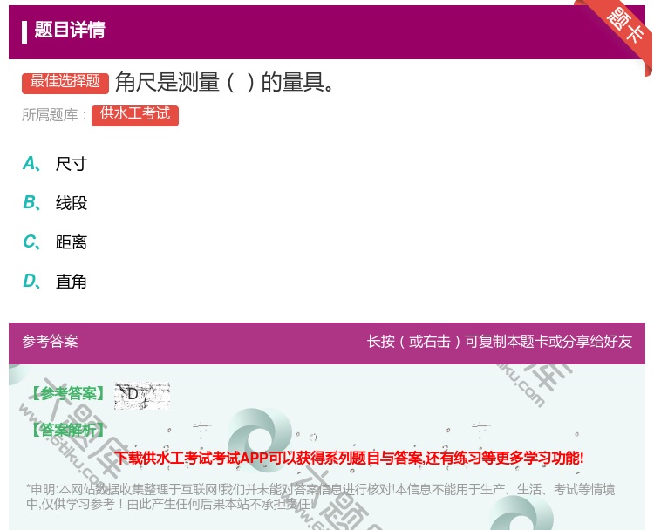Click the 参考答案 section heading
This screenshot has height=530, width=654.
point(50,342)
